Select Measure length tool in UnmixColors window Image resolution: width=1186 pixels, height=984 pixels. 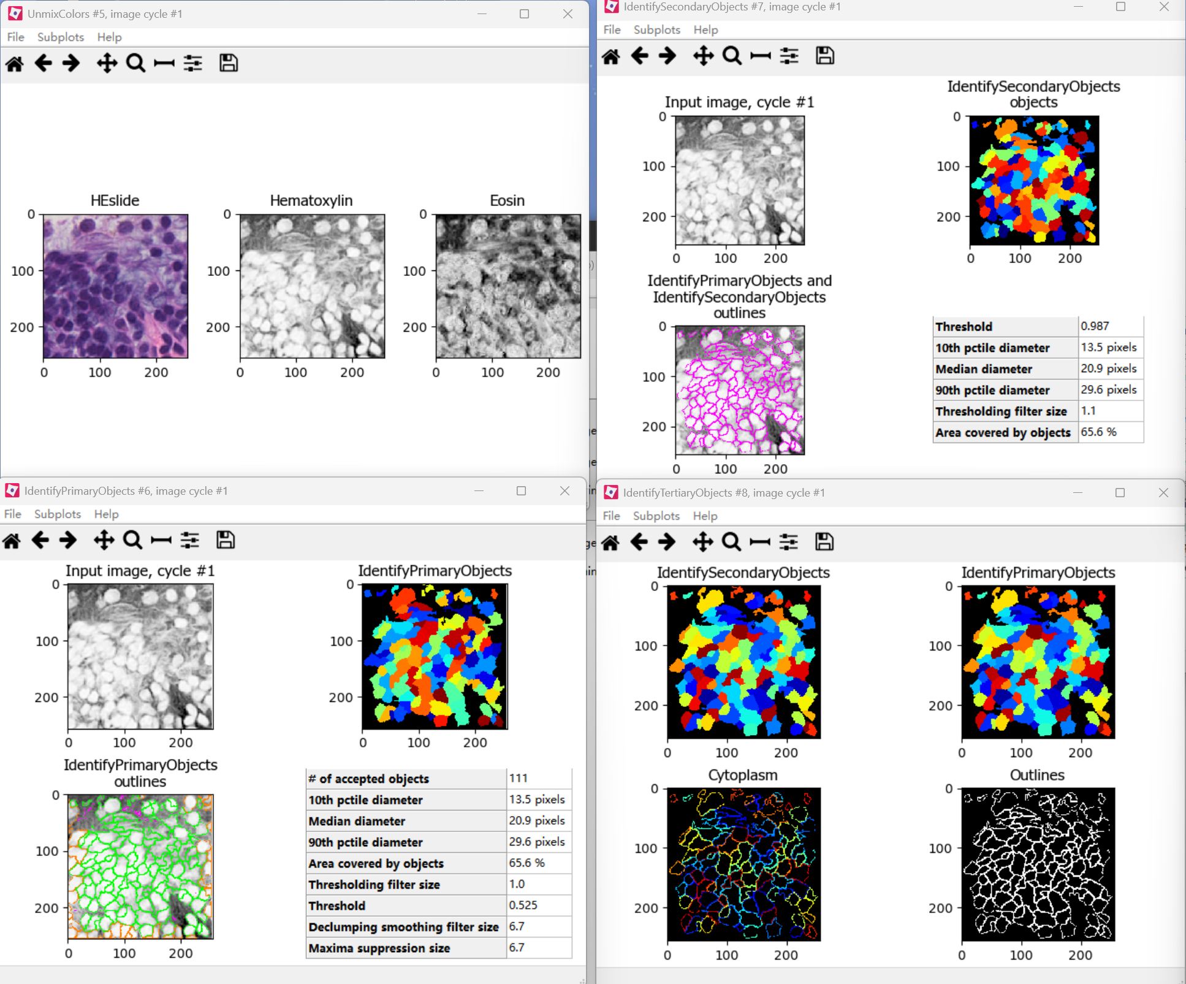(x=164, y=63)
